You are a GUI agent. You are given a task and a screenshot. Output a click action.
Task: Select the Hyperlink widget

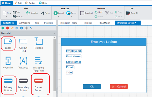pos(8,63)
